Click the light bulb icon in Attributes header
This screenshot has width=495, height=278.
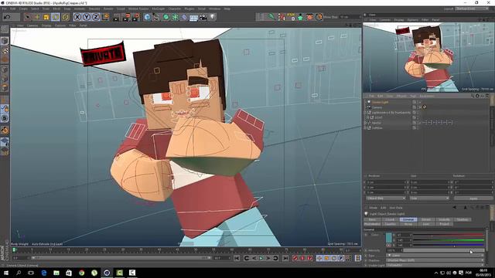click(366, 214)
